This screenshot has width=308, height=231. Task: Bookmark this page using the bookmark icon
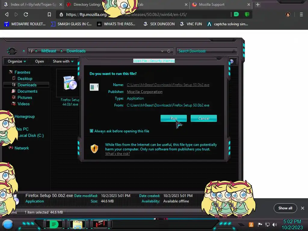(x=49, y=14)
